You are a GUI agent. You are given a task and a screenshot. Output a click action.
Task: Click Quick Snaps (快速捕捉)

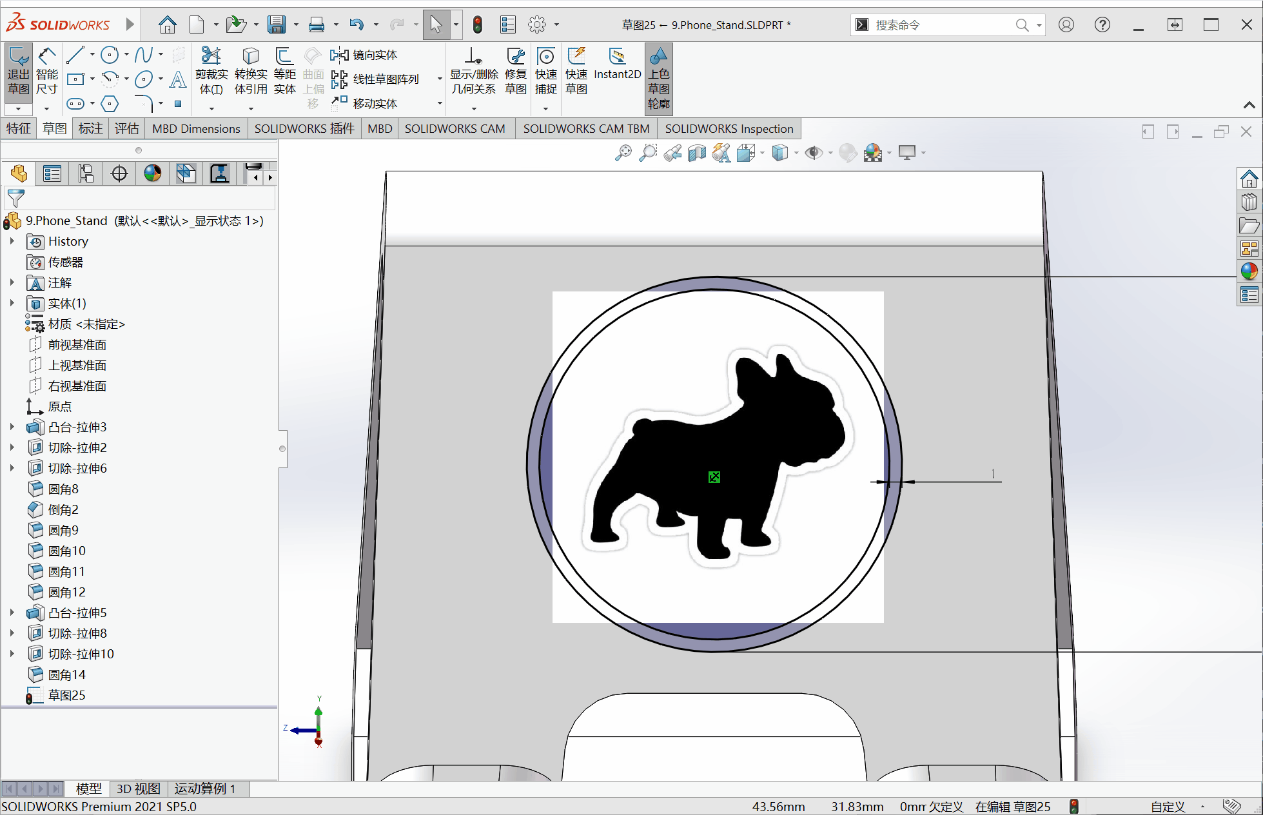pyautogui.click(x=546, y=71)
